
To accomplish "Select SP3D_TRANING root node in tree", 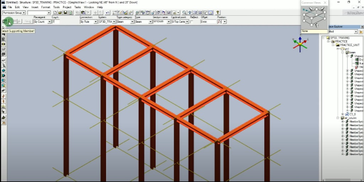I will pyautogui.click(x=340, y=38).
